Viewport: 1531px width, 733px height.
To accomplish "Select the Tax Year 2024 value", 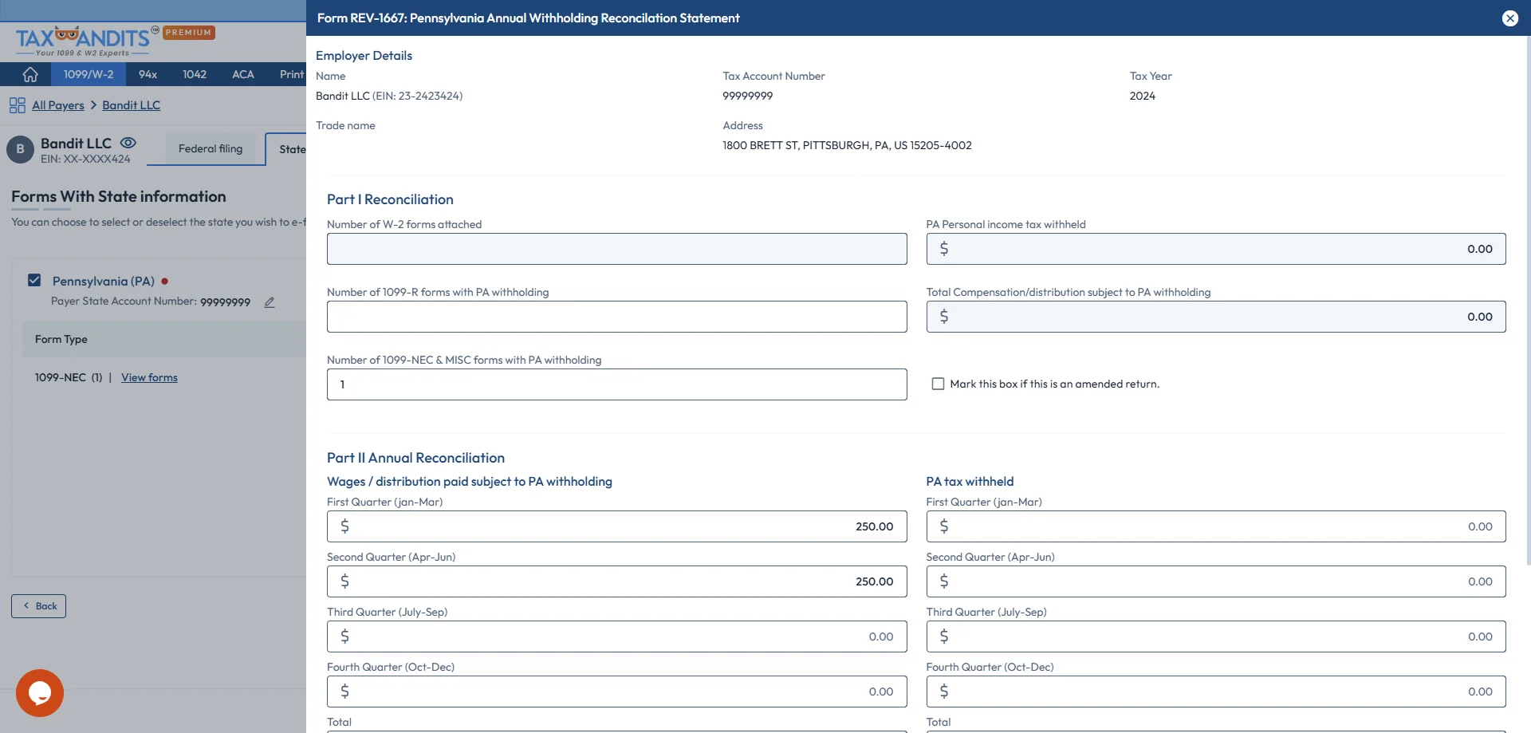I will point(1142,96).
